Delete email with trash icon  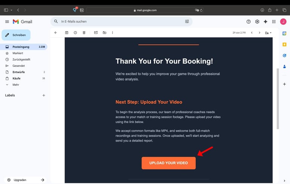click(x=84, y=33)
